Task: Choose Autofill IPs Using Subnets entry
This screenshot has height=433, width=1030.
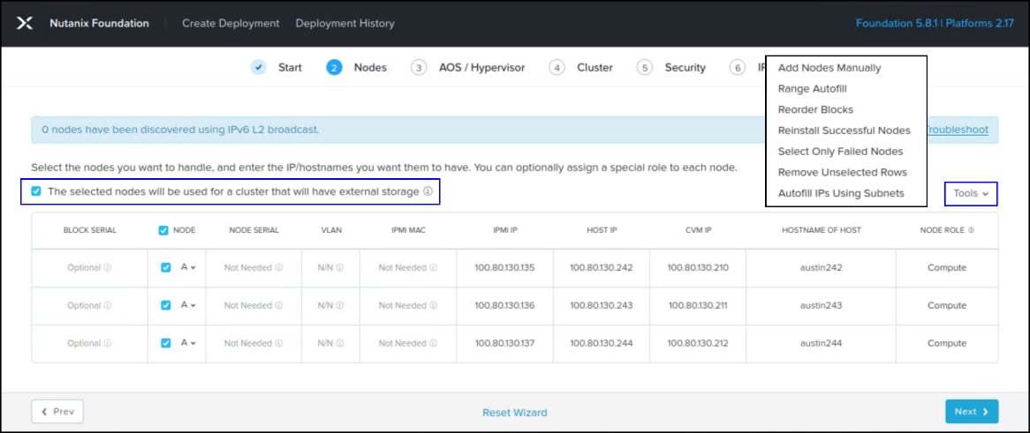Action: (841, 193)
